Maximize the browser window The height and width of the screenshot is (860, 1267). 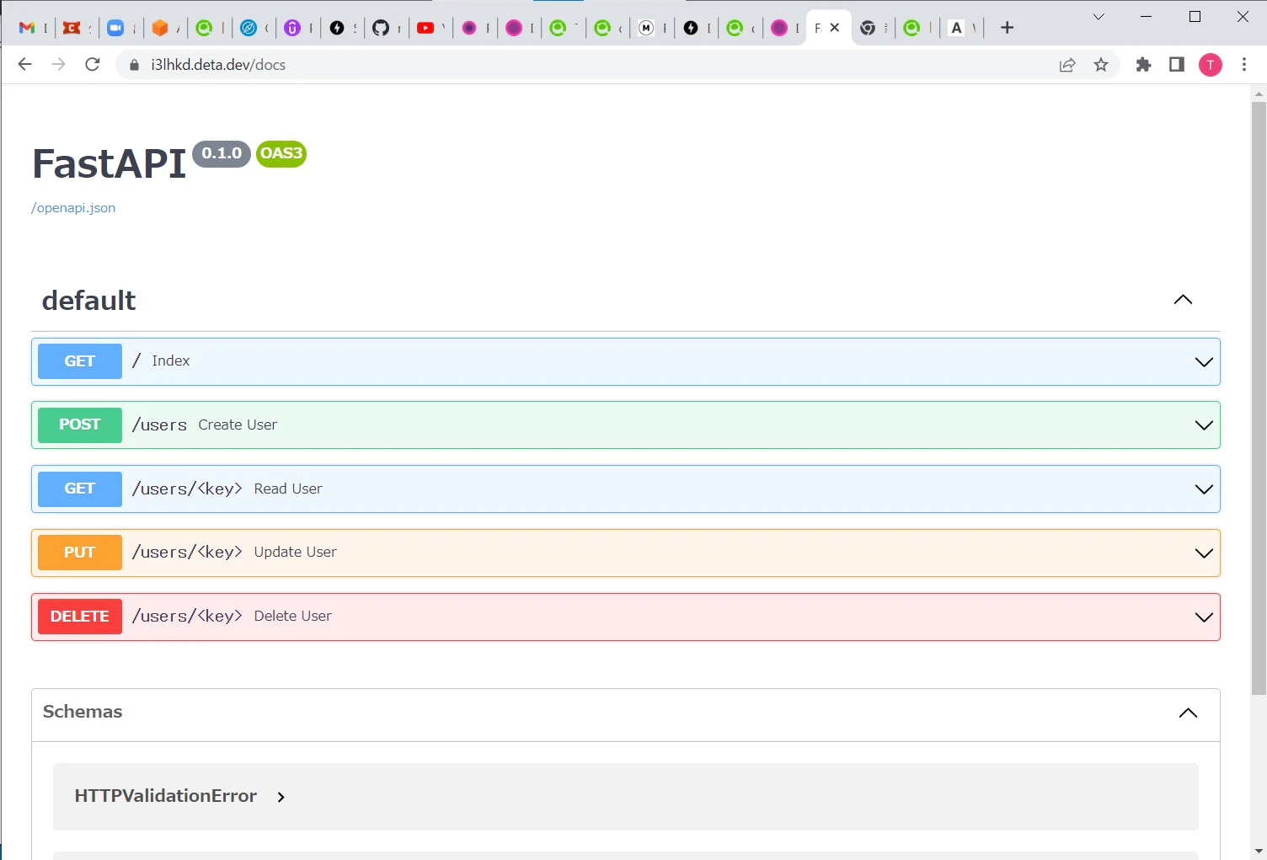click(x=1195, y=16)
